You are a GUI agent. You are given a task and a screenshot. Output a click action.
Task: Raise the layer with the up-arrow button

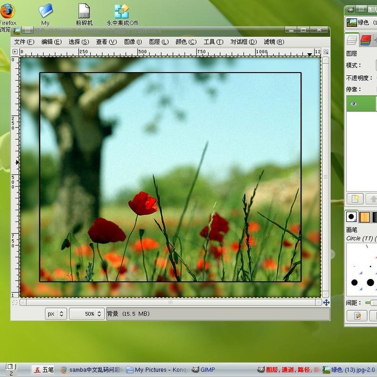(x=372, y=199)
